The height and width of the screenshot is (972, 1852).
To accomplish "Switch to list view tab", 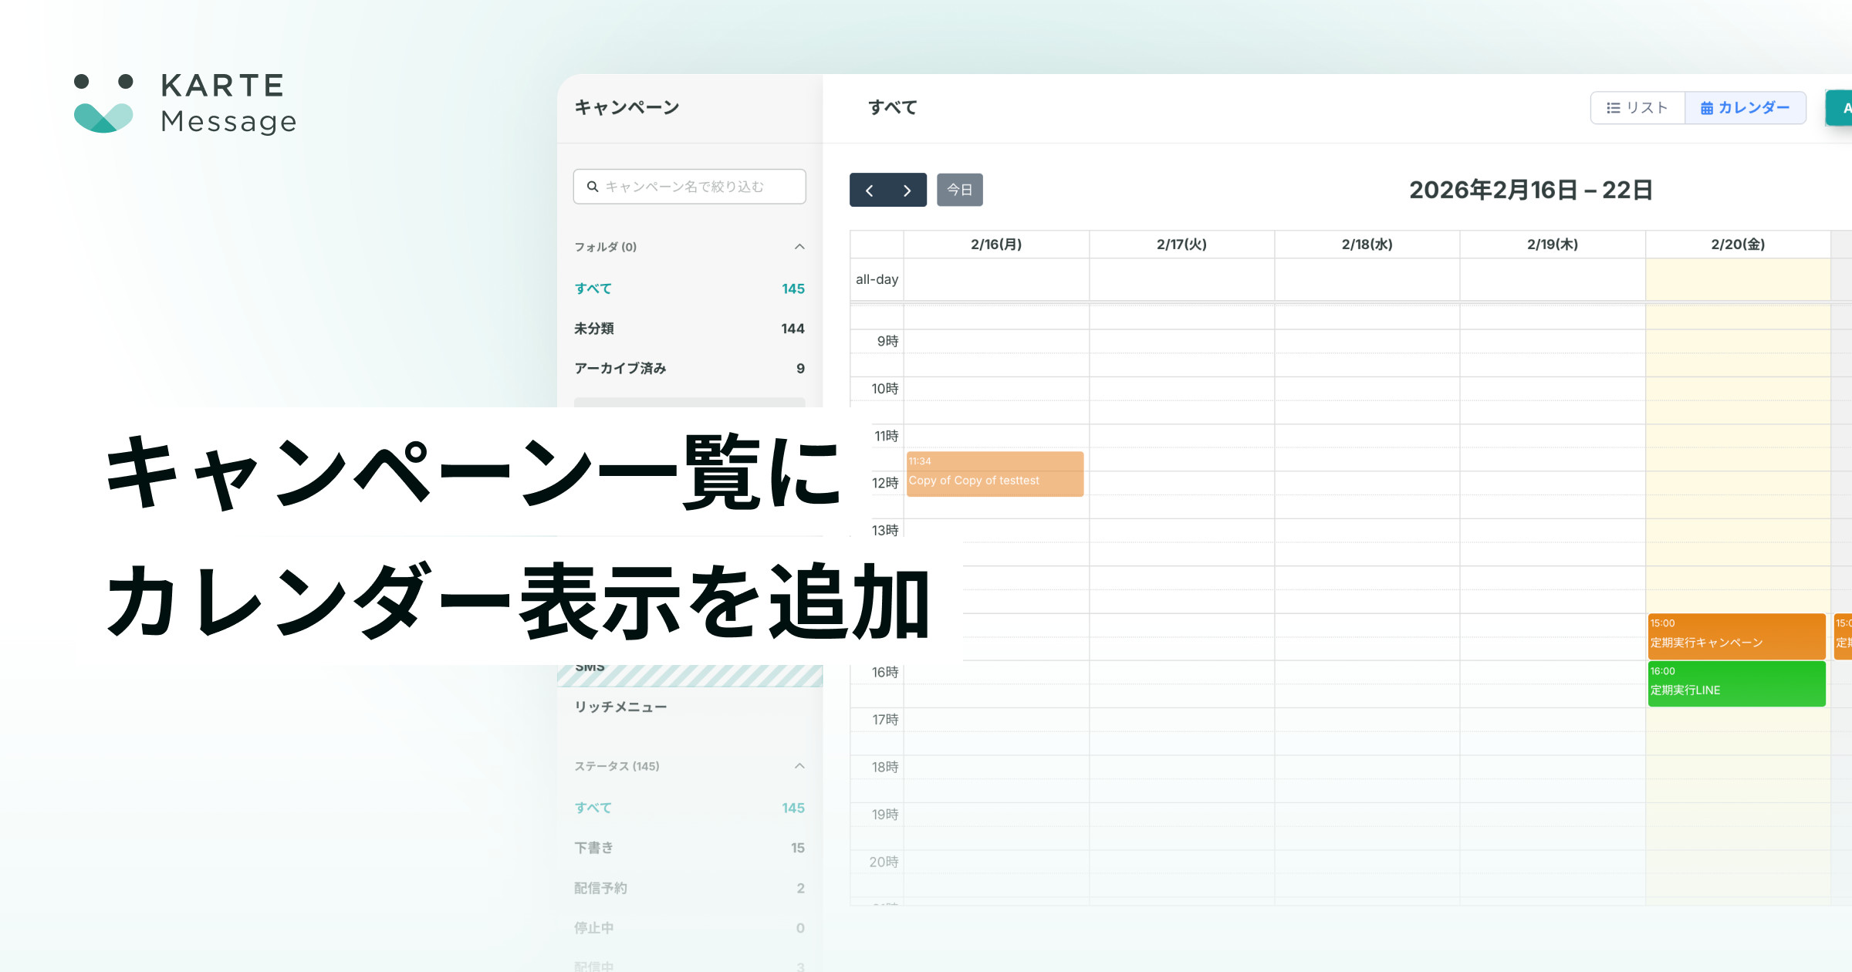I will 1637,108.
